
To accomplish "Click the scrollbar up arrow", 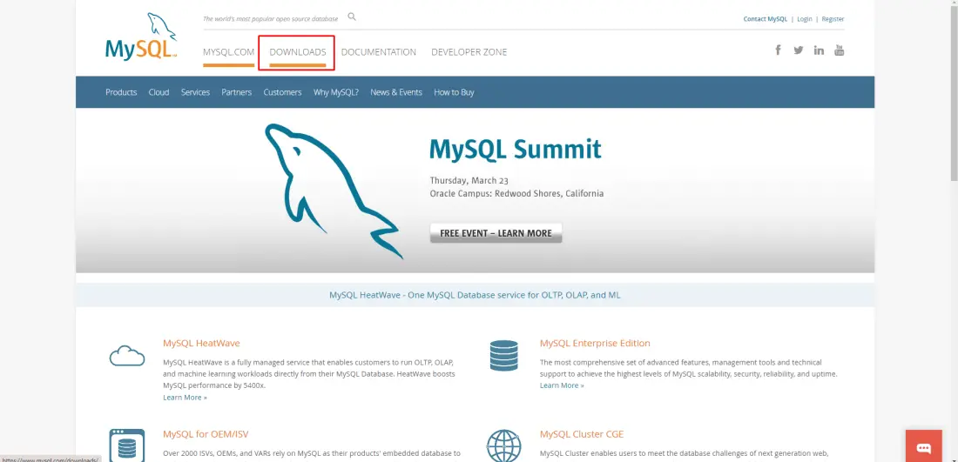I will click(953, 3).
